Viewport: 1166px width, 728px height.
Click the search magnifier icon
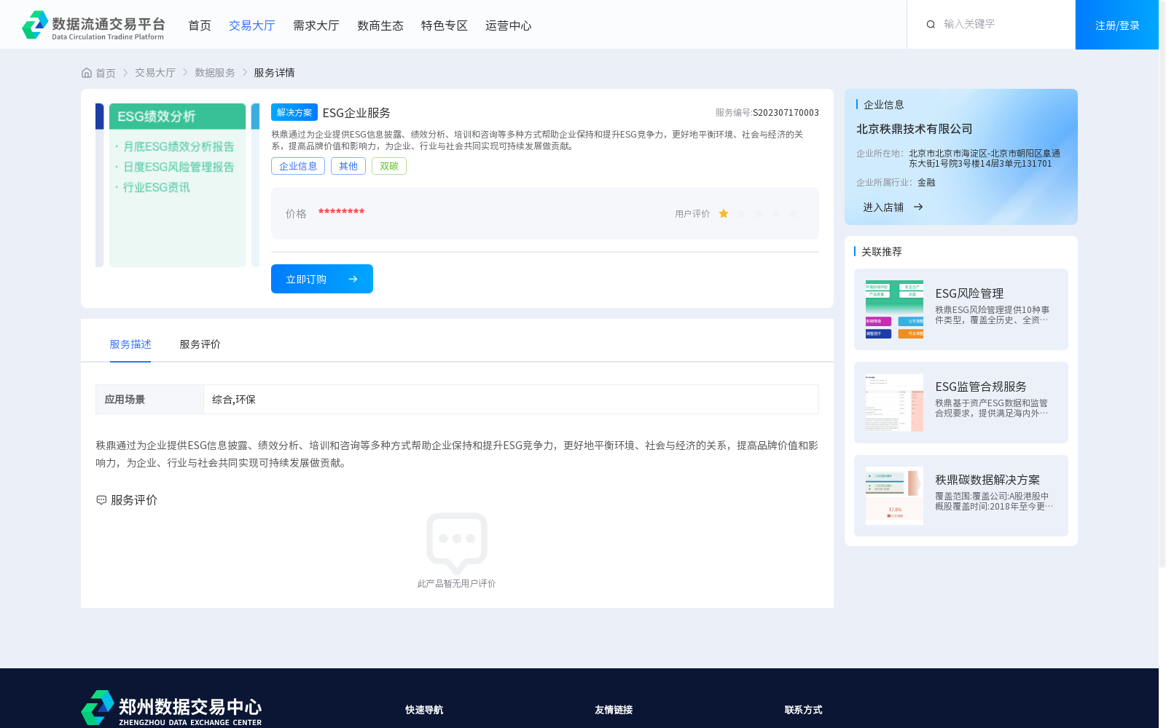[x=931, y=25]
